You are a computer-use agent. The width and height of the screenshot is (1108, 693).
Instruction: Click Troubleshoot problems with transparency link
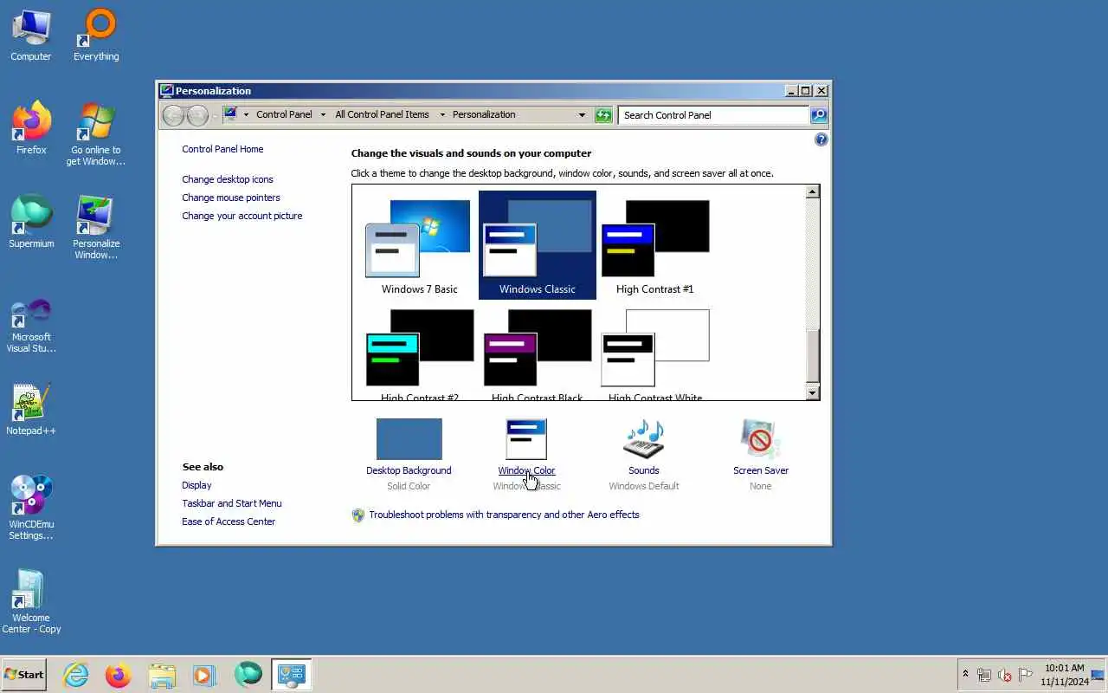coord(504,515)
